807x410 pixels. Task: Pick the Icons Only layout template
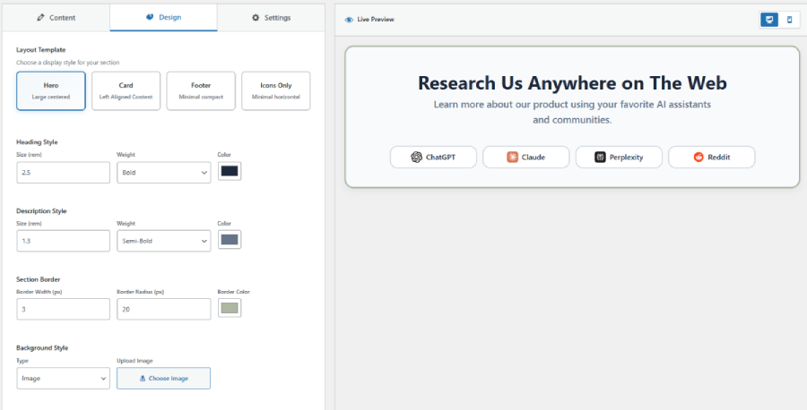coord(275,90)
